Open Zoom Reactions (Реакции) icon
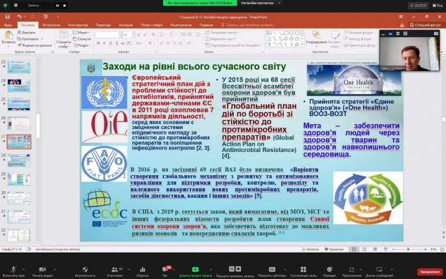 pyautogui.click(x=330, y=269)
